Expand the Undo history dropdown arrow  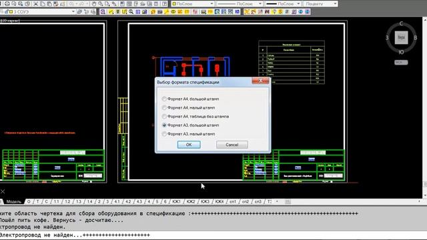pyautogui.click(x=77, y=4)
